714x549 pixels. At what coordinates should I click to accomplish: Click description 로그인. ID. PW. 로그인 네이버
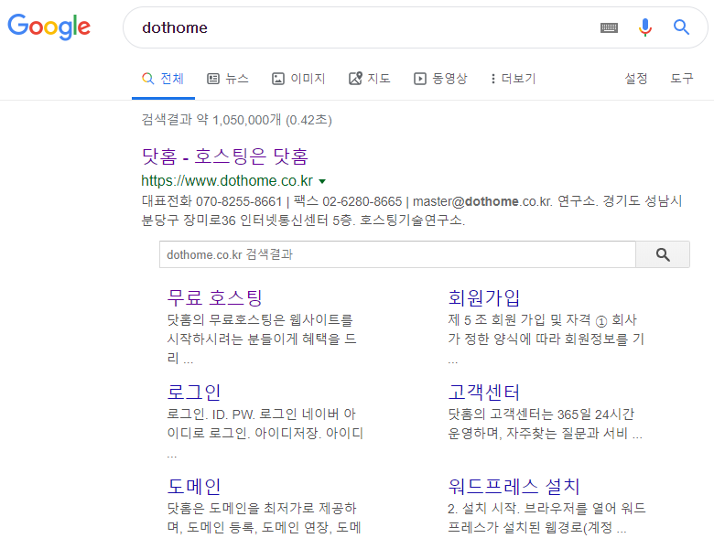[262, 414]
